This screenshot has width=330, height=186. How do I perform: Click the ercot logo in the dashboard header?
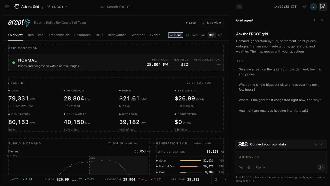pyautogui.click(x=19, y=22)
